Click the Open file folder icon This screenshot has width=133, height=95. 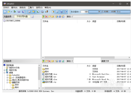pyautogui.click(x=9, y=12)
